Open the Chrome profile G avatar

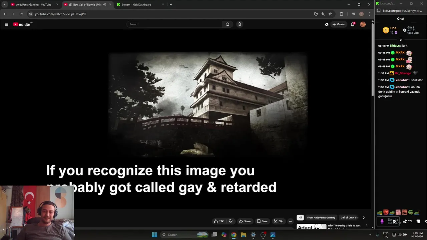click(x=361, y=14)
